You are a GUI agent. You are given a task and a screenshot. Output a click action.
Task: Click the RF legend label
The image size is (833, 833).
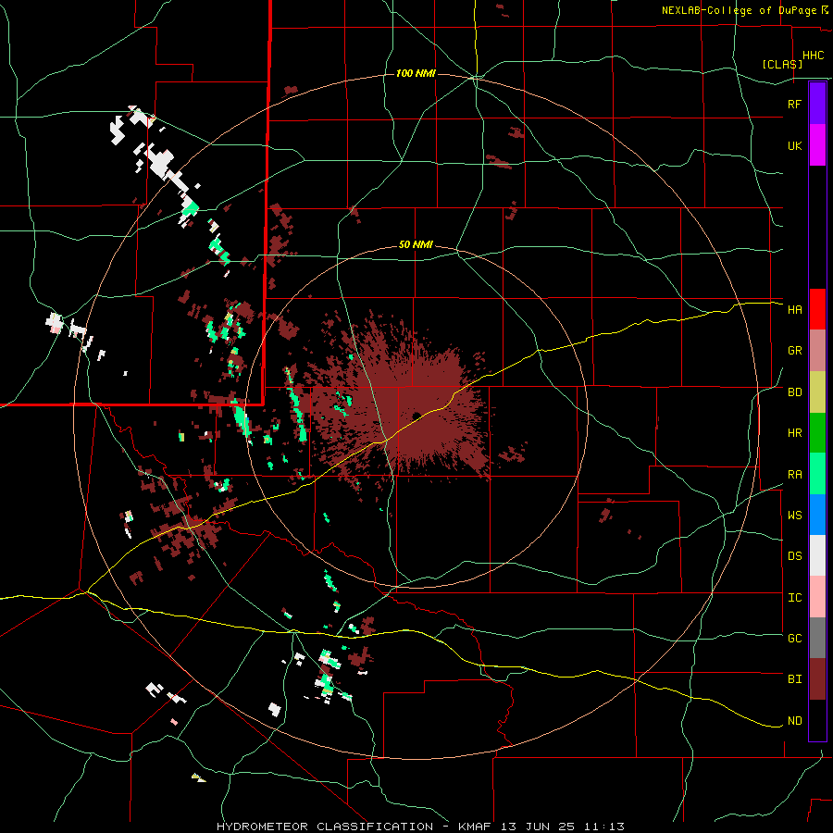pyautogui.click(x=794, y=104)
